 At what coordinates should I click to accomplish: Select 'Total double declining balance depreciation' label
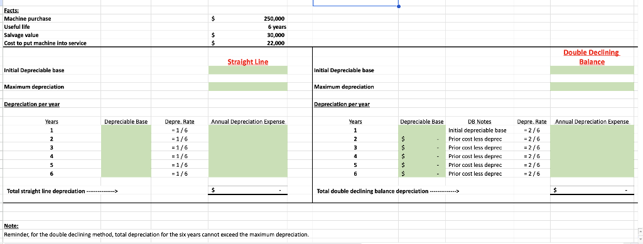[x=388, y=191]
